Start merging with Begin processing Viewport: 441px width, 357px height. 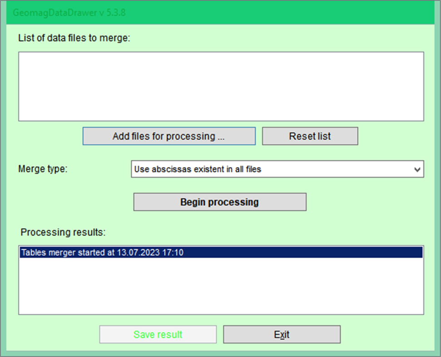[219, 201]
